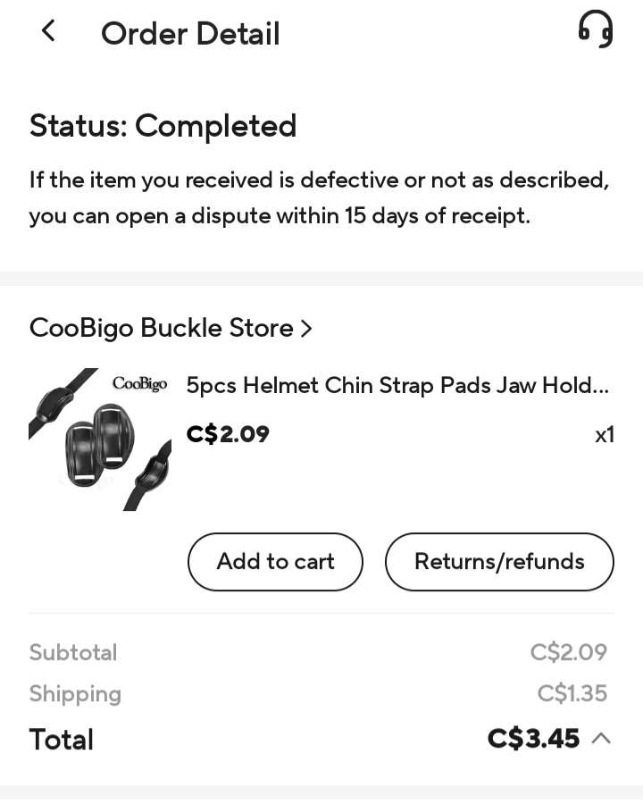
Task: Return to previous screen via back icon
Action: click(x=47, y=30)
